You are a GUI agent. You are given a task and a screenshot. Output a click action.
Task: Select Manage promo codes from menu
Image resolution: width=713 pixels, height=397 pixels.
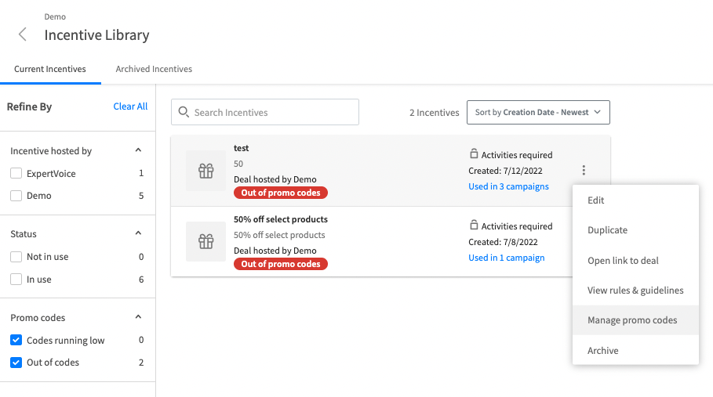pos(632,320)
